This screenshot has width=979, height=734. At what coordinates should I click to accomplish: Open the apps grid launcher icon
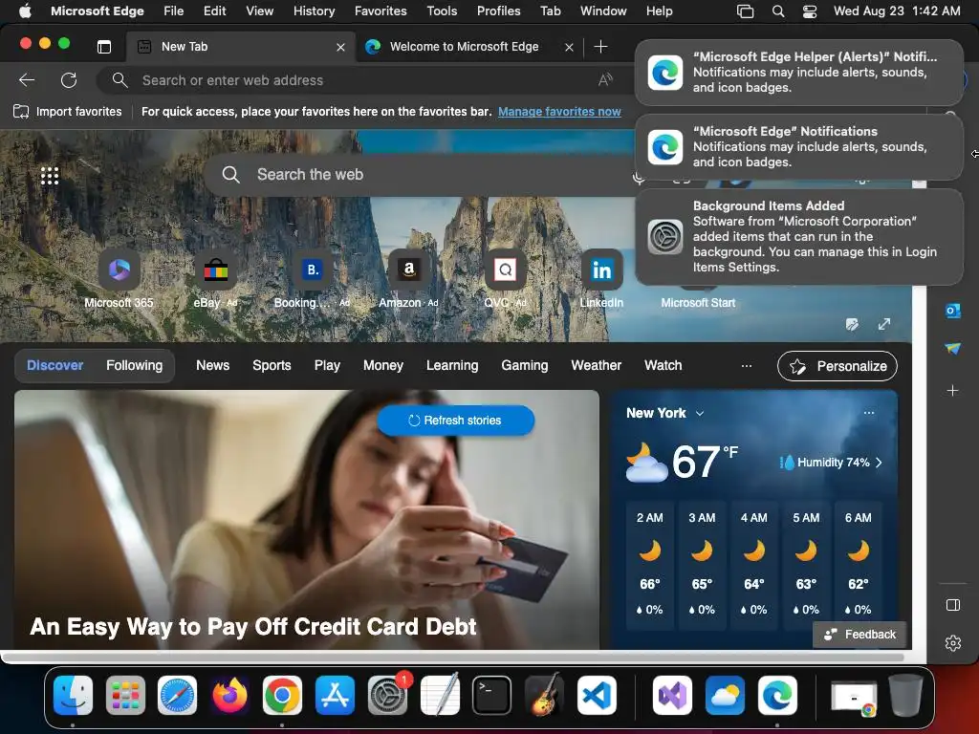[50, 176]
